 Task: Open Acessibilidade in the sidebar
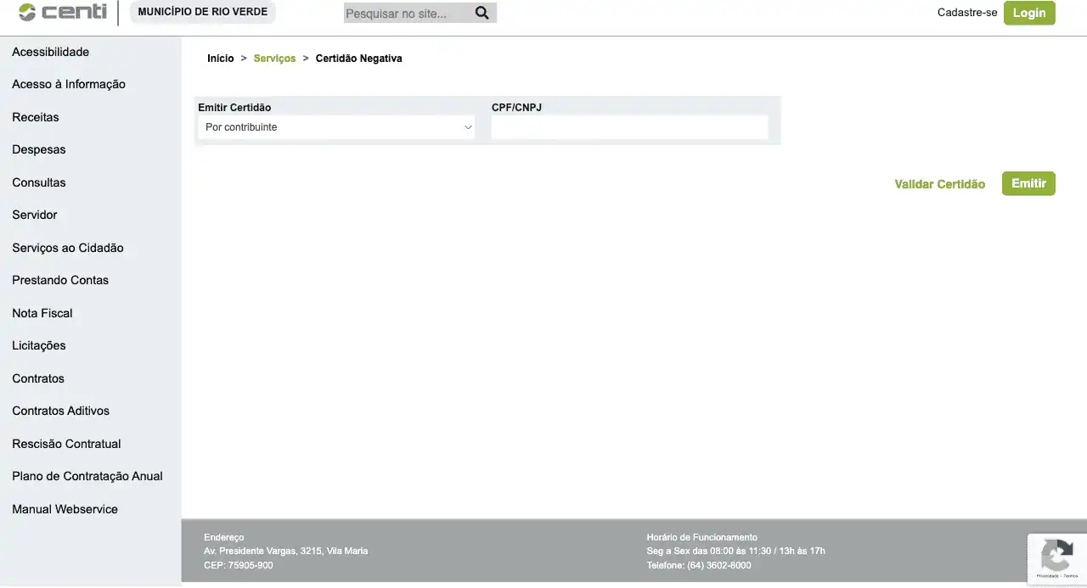[50, 52]
